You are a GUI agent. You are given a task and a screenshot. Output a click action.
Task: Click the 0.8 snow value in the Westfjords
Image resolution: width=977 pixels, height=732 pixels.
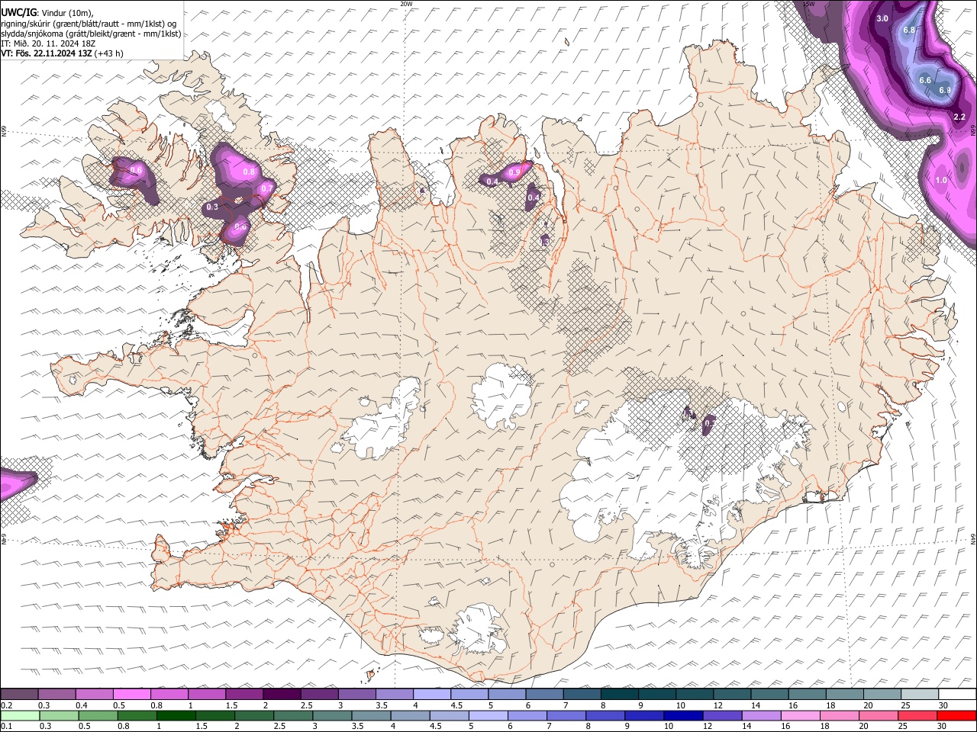pos(249,172)
